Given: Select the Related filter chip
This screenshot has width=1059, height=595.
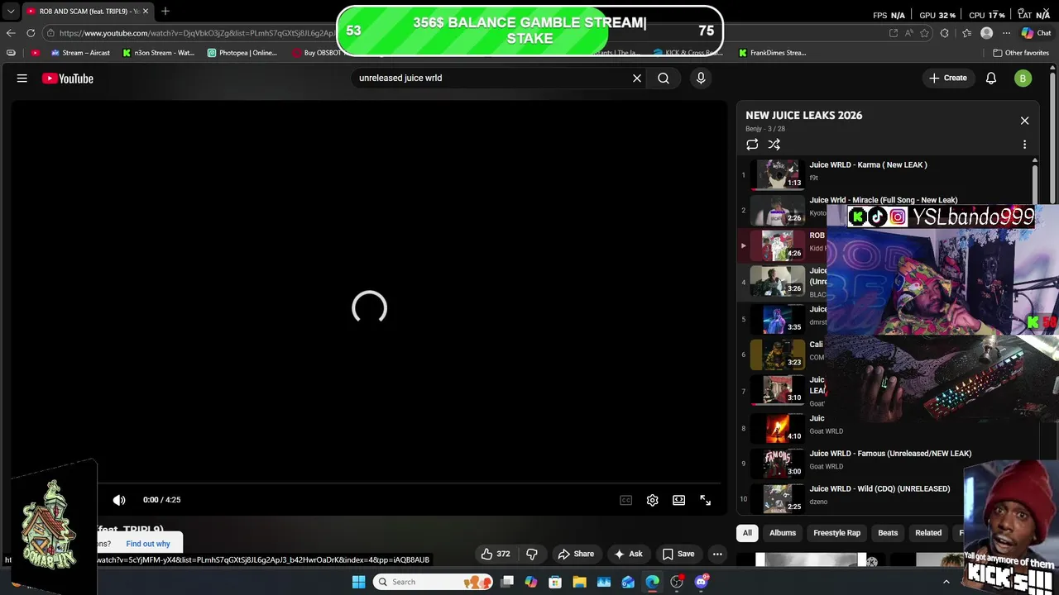Looking at the screenshot, I should tap(928, 533).
